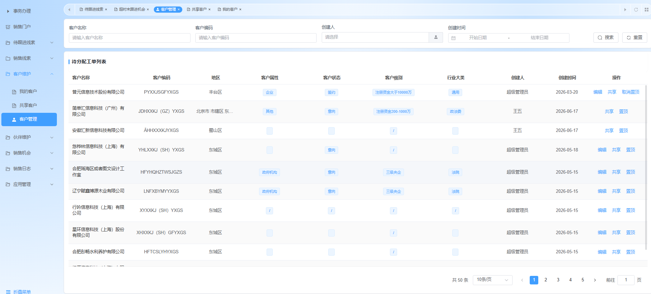The width and height of the screenshot is (651, 294).
Task: Click the 结束日期 end date field
Action: [539, 38]
